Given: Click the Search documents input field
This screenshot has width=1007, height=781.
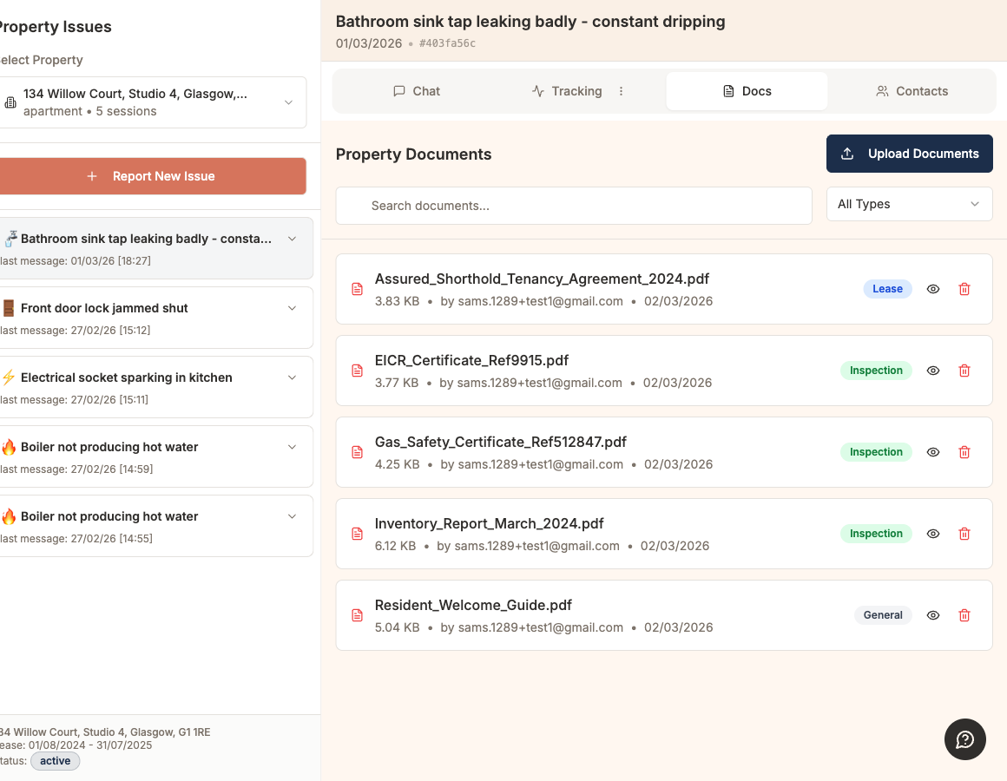Looking at the screenshot, I should point(573,206).
